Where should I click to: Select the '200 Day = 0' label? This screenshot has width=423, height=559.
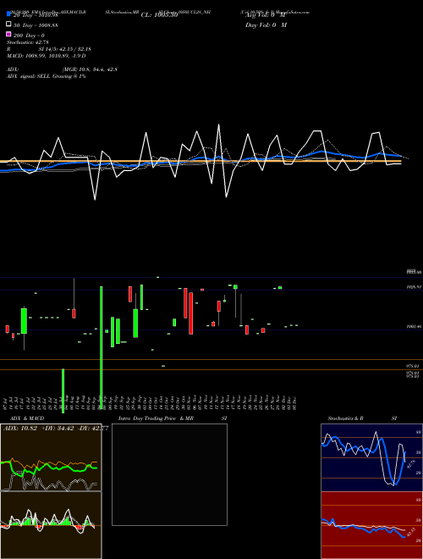pyautogui.click(x=29, y=36)
